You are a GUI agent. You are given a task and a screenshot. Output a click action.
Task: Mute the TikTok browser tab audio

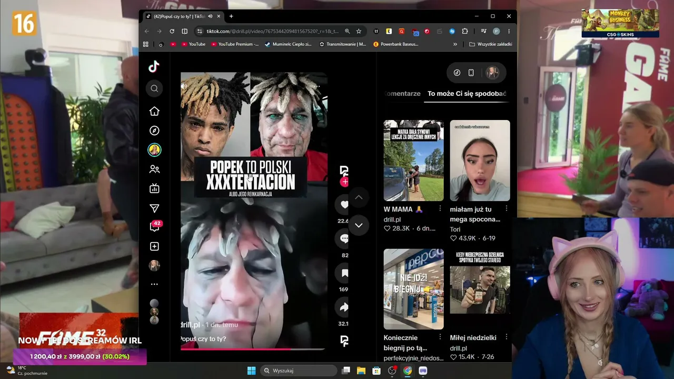click(210, 16)
